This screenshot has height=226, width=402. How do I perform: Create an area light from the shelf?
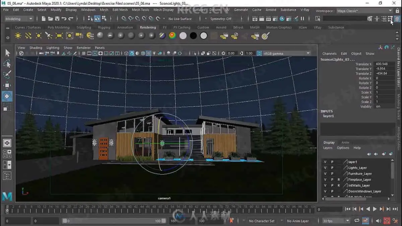click(59, 35)
